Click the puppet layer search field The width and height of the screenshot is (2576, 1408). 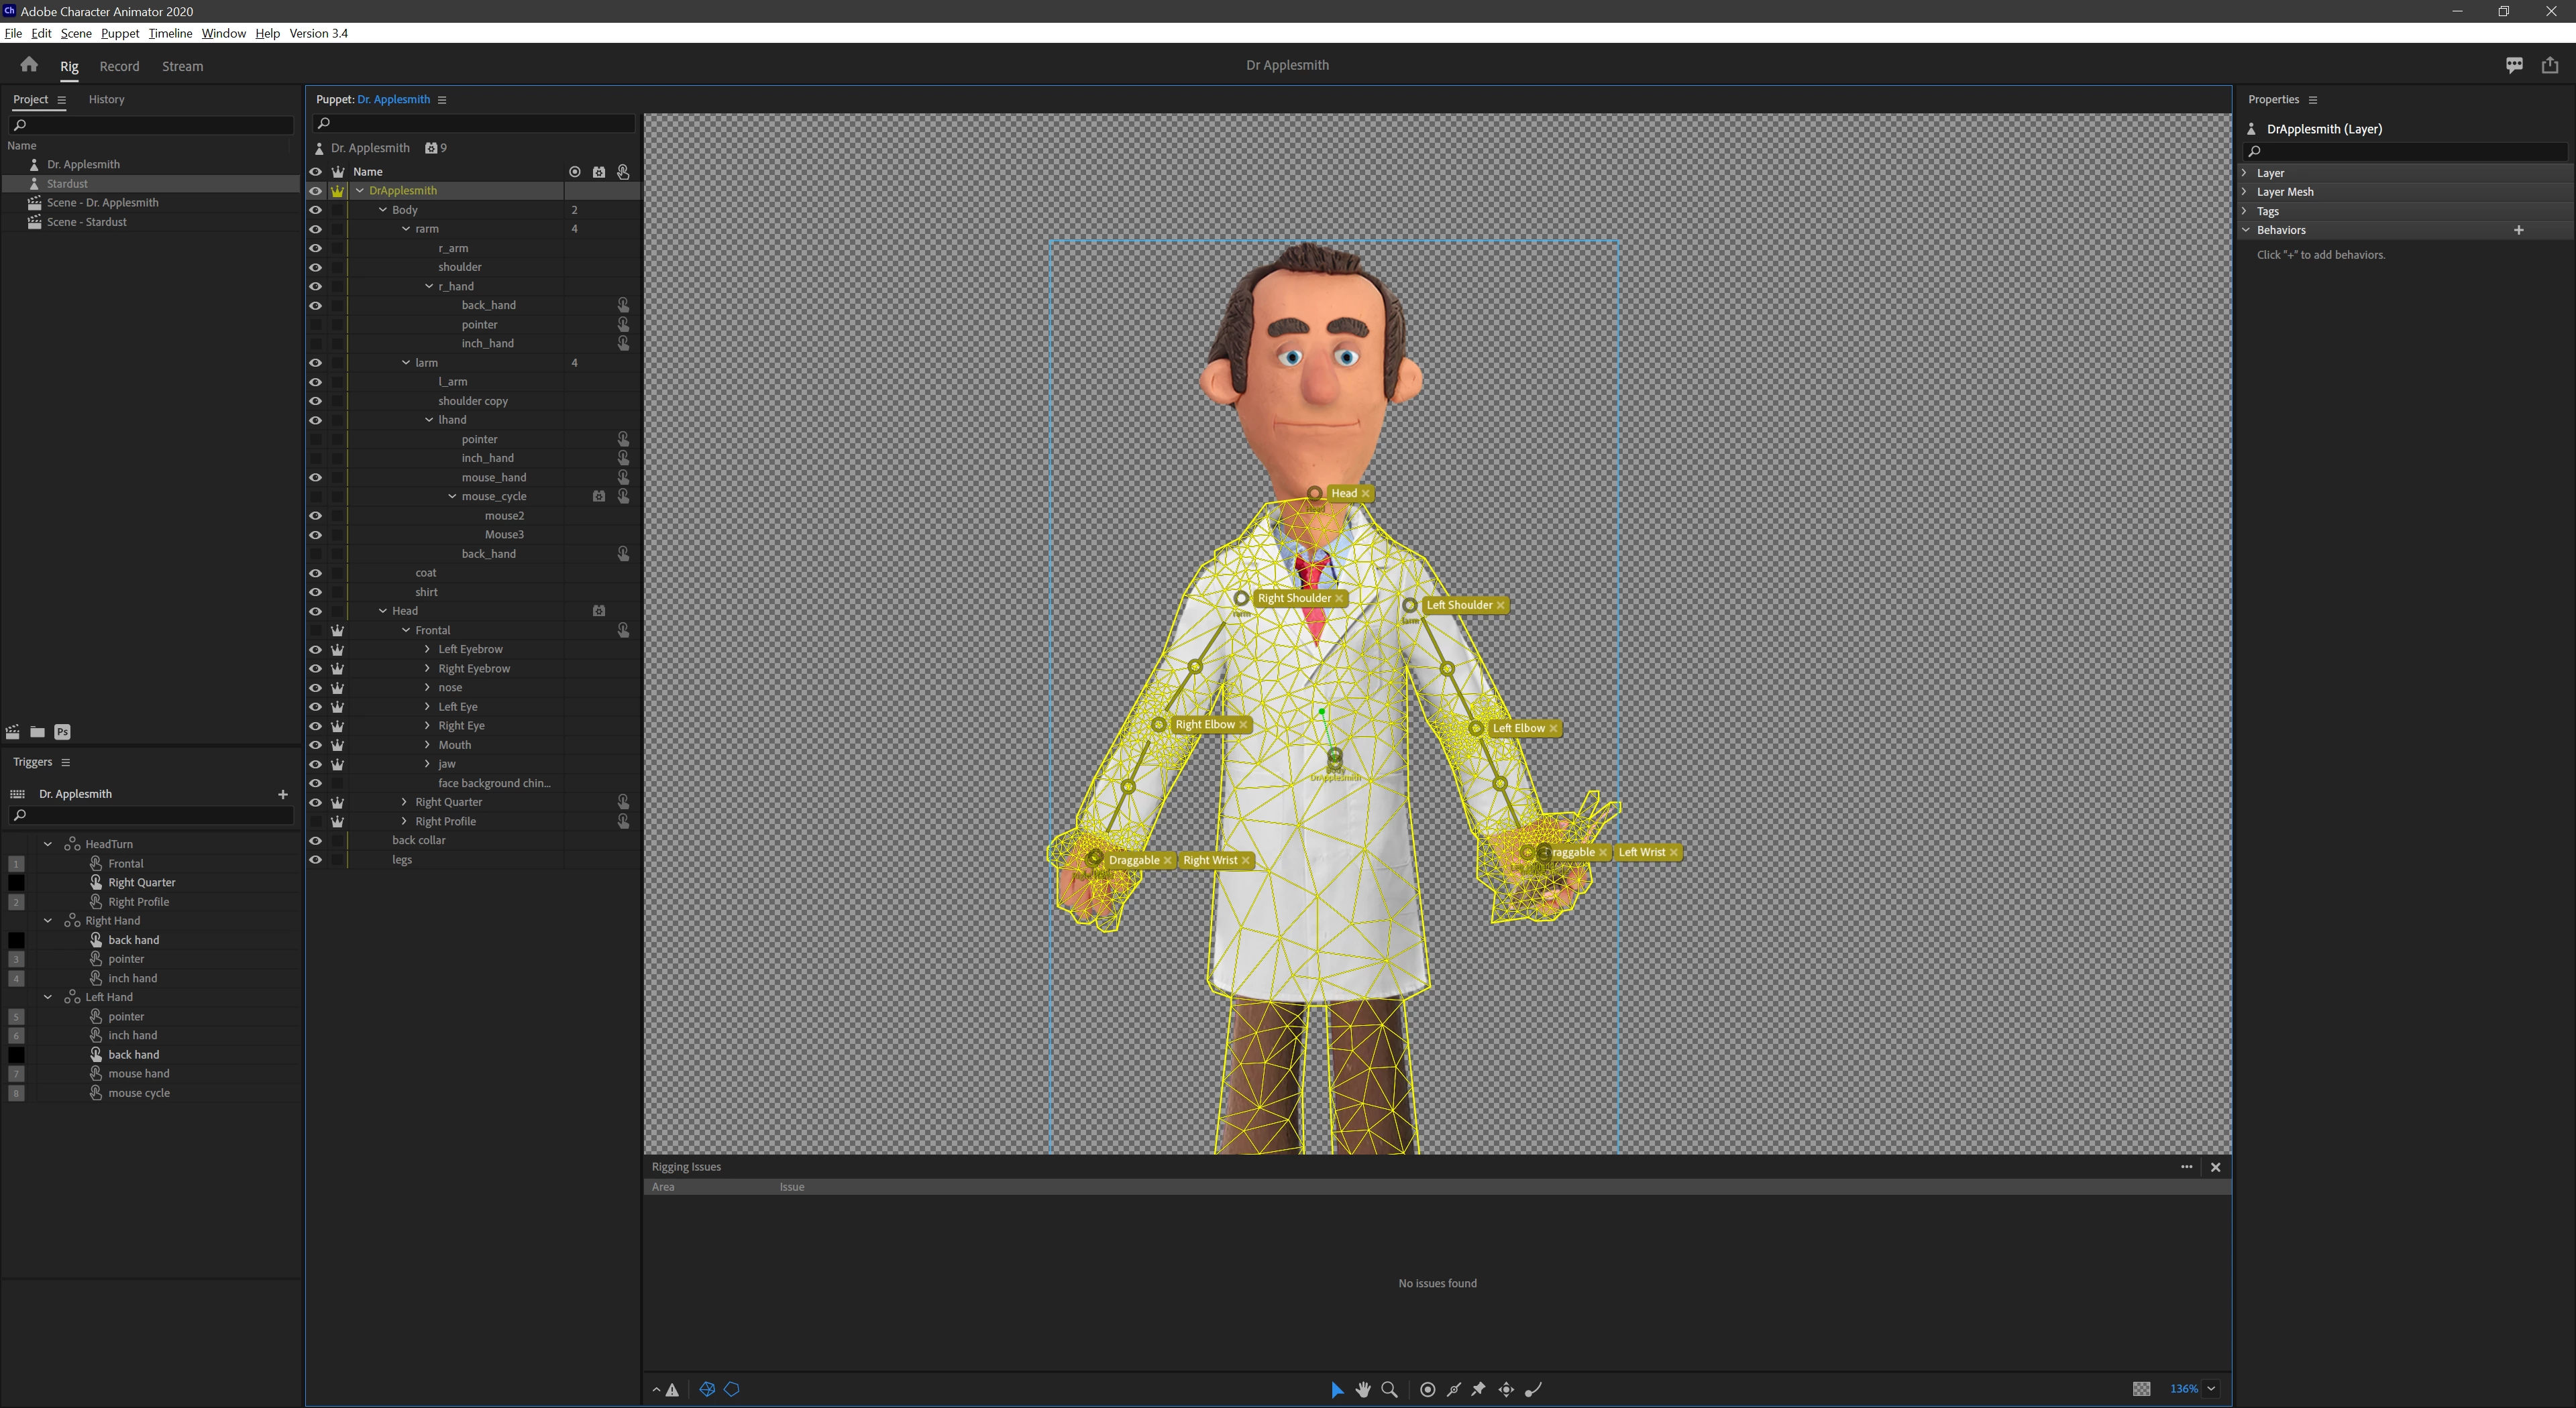coord(476,123)
